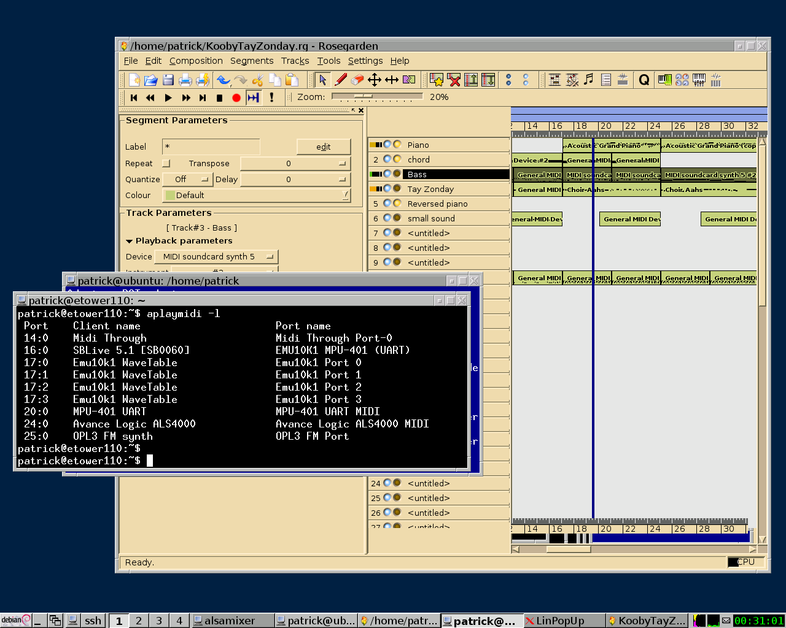The image size is (786, 628).
Task: Toggle mute LED on the chord track
Action: 387,159
